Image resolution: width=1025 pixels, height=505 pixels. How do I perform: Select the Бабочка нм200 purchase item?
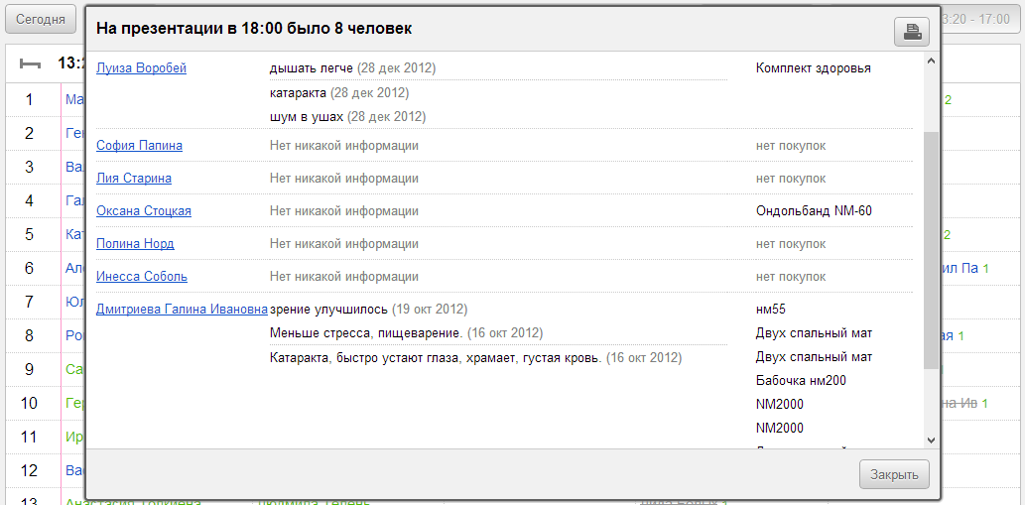pos(801,381)
